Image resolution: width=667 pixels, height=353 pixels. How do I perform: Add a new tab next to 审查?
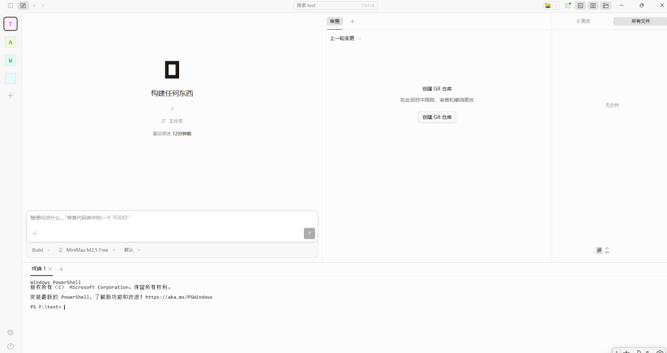[x=352, y=21]
